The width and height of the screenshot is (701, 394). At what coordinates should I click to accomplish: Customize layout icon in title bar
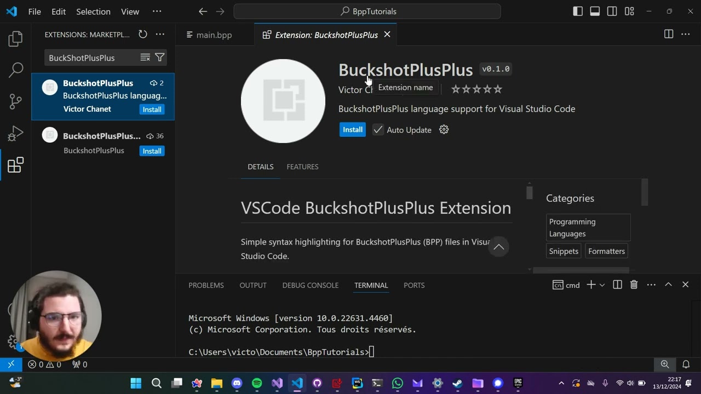click(629, 11)
